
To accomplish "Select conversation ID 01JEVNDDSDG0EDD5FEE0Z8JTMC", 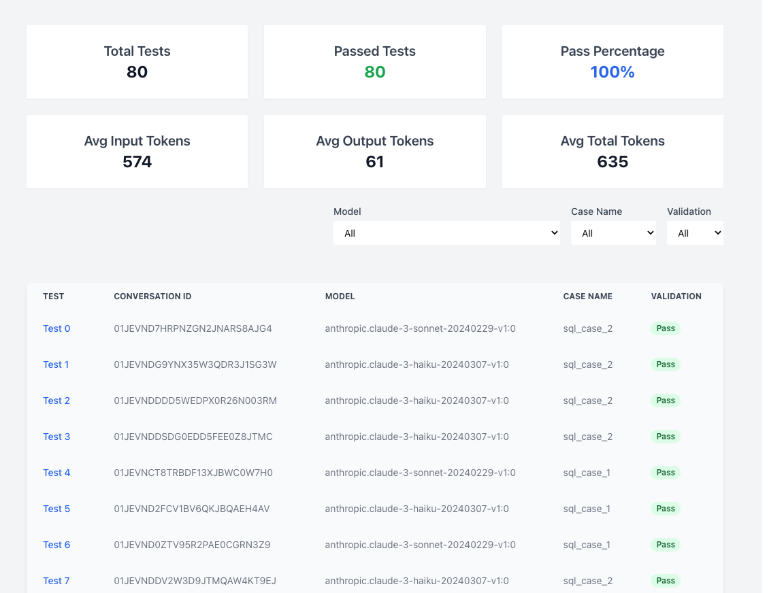I will coord(193,436).
